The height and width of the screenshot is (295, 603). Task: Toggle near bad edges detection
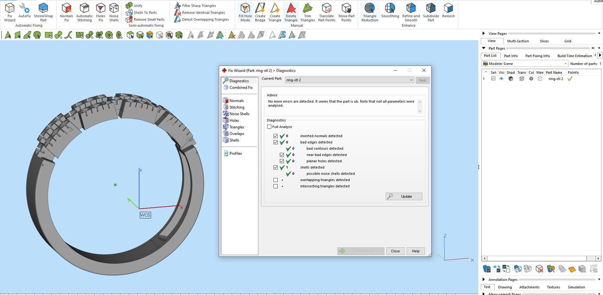pyautogui.click(x=282, y=155)
